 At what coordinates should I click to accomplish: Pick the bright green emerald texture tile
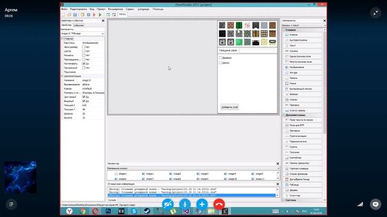click(239, 42)
